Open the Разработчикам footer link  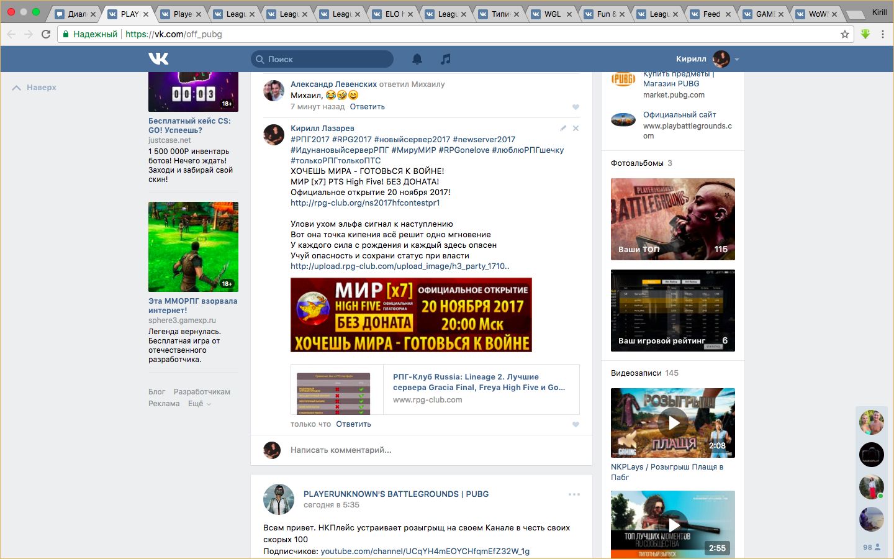point(202,392)
